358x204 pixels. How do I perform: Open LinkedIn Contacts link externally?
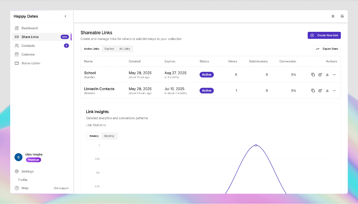tap(320, 91)
